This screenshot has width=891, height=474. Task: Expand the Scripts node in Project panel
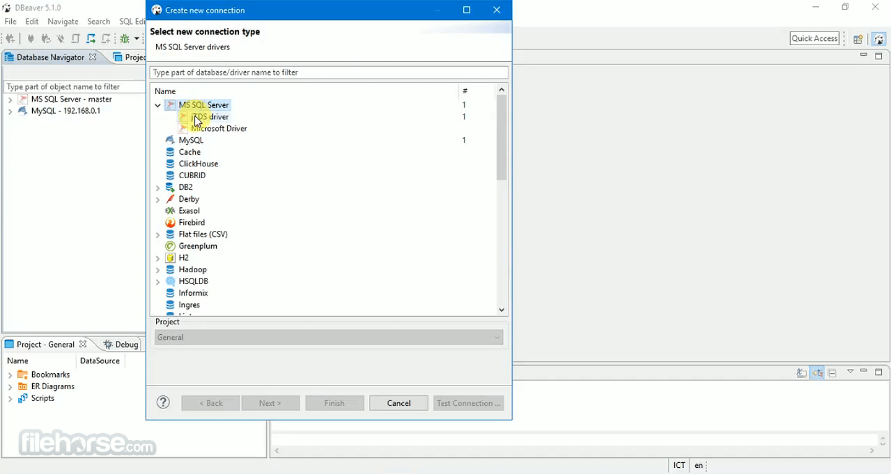10,399
